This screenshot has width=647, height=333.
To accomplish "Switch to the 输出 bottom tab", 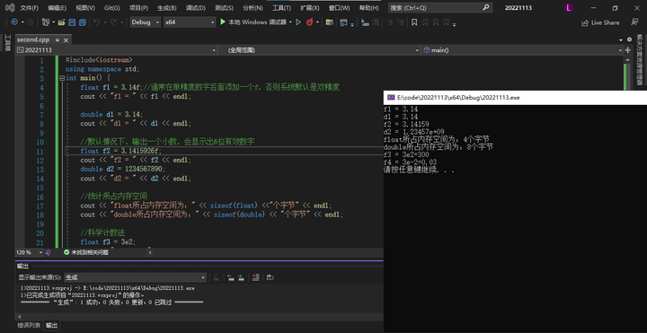I will pyautogui.click(x=51, y=326).
